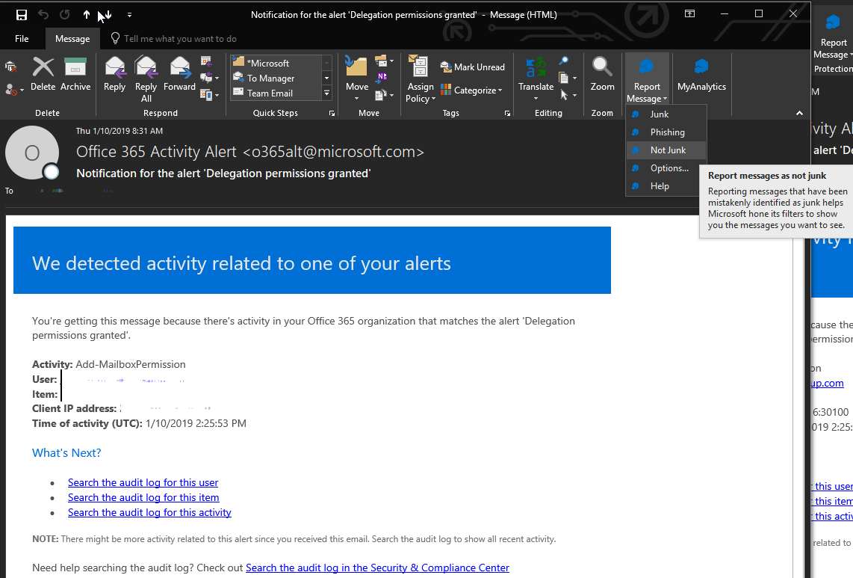Reply to the sender
Screen dimensions: 853x578
pyautogui.click(x=115, y=75)
